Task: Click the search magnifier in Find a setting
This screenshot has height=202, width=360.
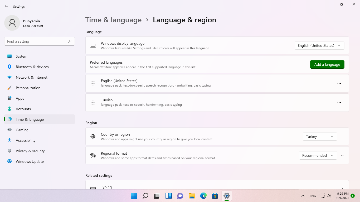Action: (x=70, y=41)
